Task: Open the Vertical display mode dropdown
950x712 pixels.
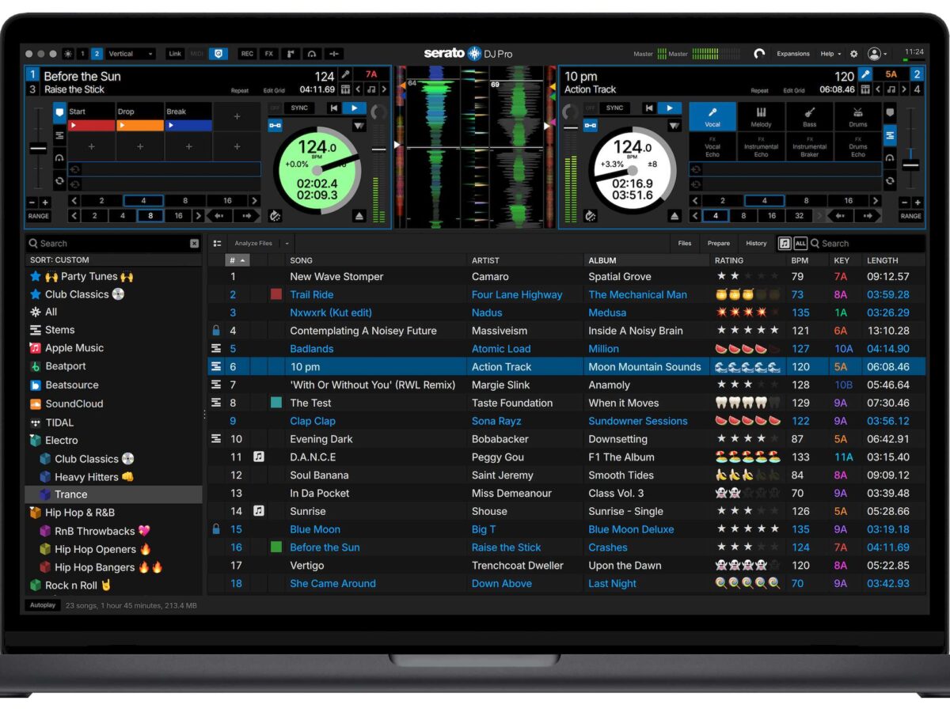Action: [x=131, y=54]
